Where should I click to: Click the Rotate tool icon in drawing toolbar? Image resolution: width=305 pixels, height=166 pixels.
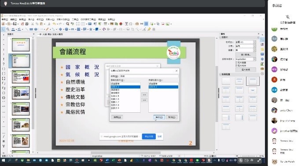click(104, 29)
